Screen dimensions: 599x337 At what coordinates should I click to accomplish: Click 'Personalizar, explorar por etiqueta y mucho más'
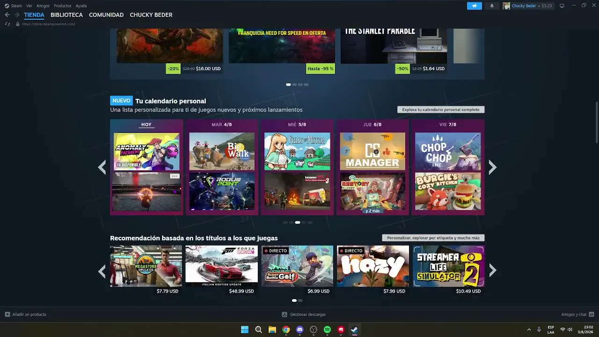click(x=433, y=238)
